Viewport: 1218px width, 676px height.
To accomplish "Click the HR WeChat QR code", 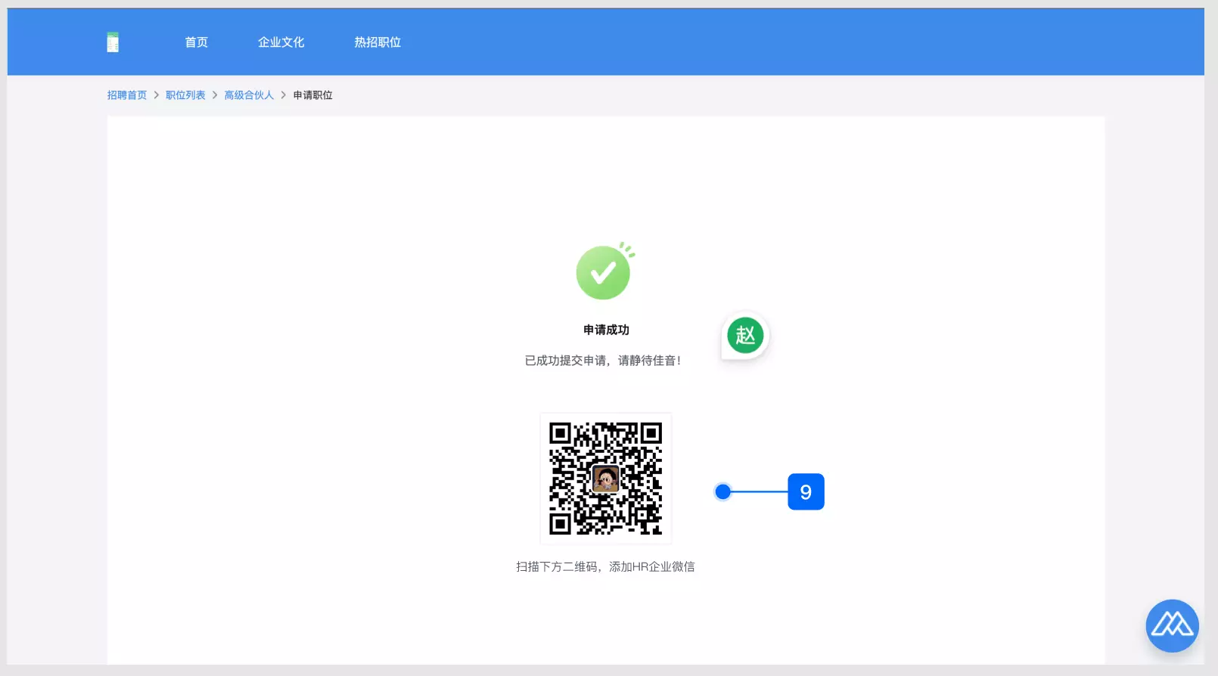I will tap(606, 479).
